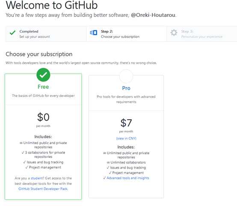Select the Step 2 Choose your subscription tab
The image size is (237, 208).
tap(127, 34)
